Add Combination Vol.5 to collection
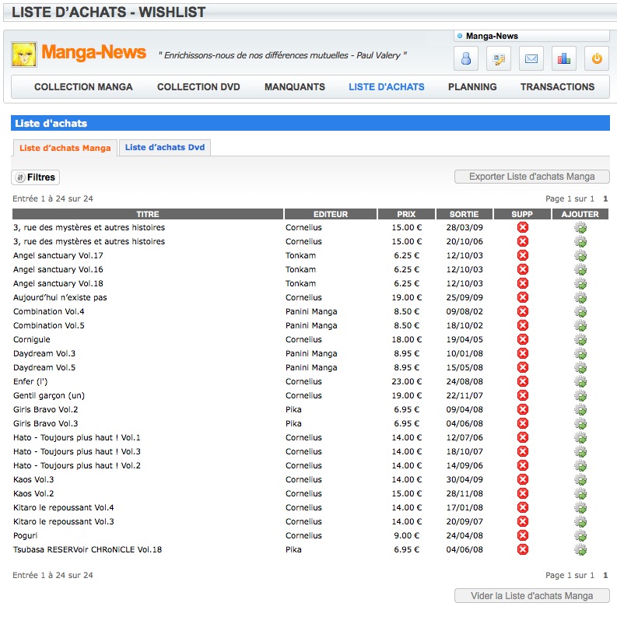The width and height of the screenshot is (617, 624). [580, 326]
